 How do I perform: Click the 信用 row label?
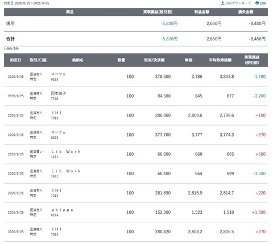pyautogui.click(x=10, y=23)
